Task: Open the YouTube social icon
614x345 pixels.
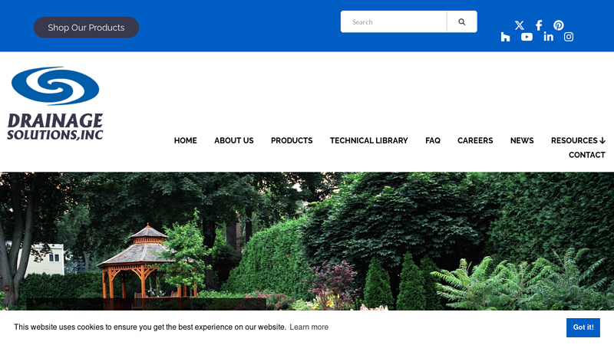Action: coord(527,37)
